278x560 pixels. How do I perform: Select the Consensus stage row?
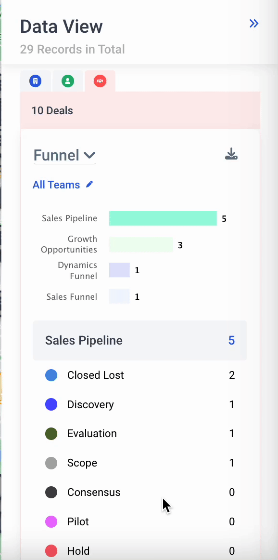pyautogui.click(x=139, y=492)
